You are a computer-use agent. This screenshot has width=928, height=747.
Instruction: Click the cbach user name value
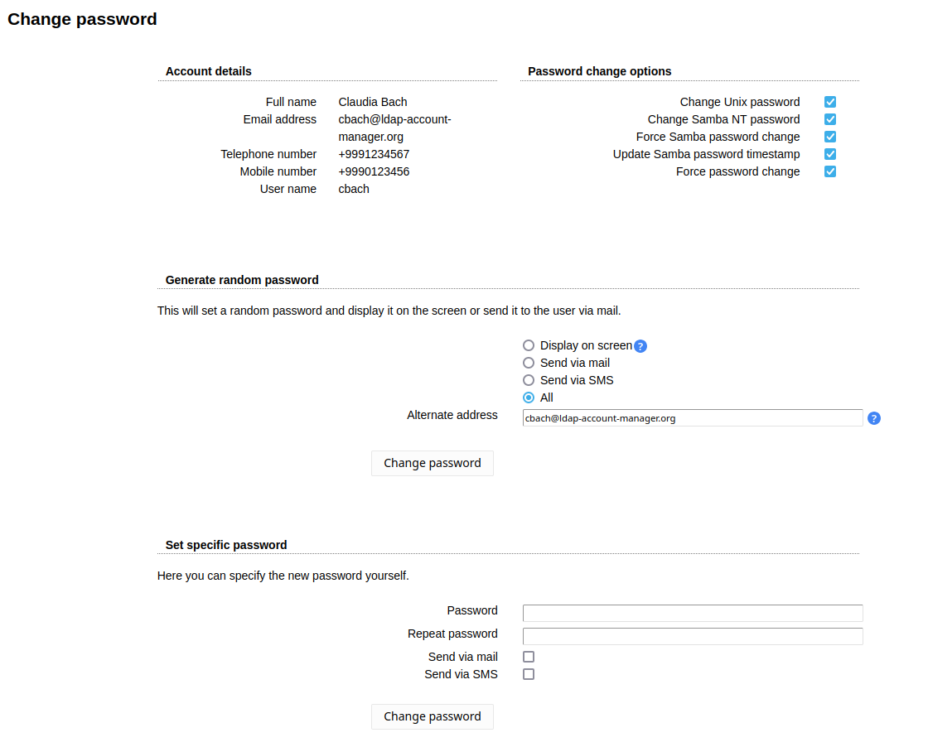354,189
